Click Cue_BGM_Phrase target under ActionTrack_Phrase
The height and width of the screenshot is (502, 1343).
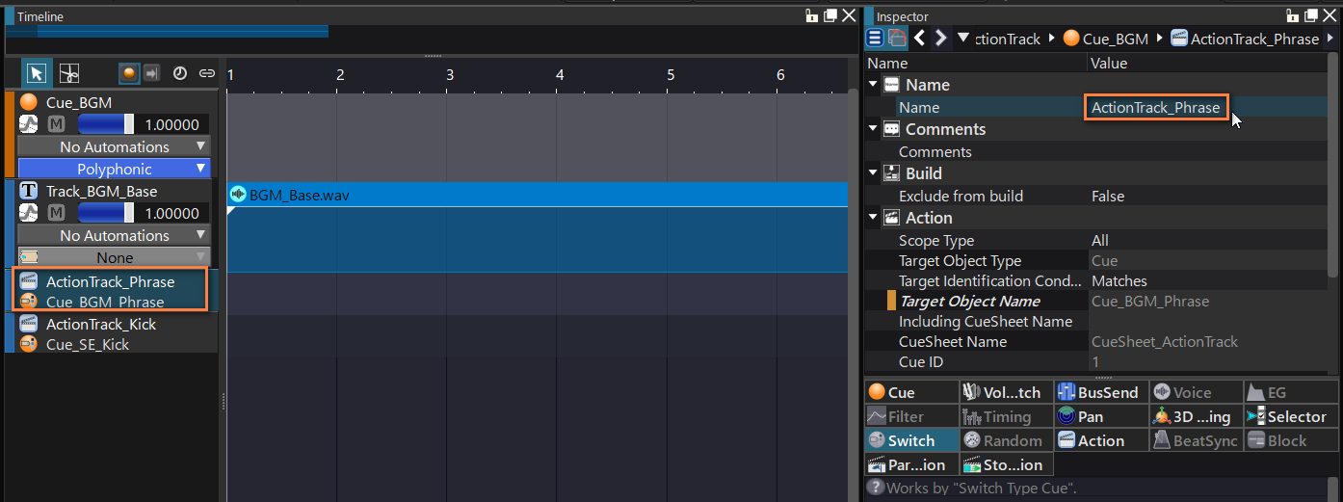(105, 302)
